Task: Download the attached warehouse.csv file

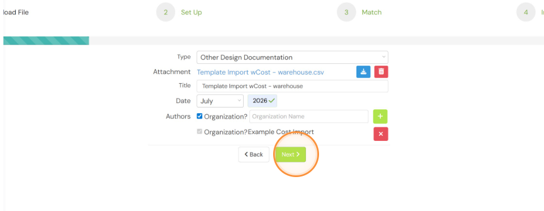Action: click(x=363, y=72)
